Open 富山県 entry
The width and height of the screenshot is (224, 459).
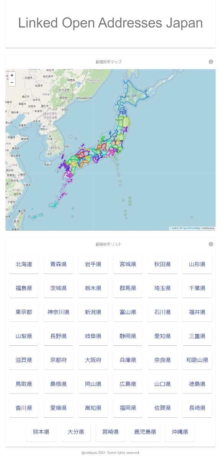point(128,312)
